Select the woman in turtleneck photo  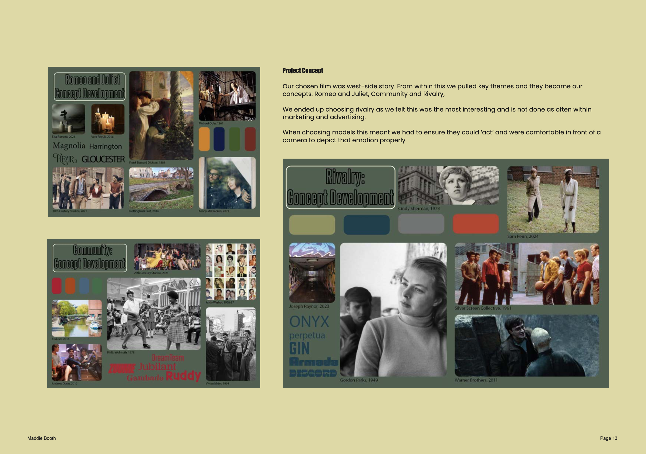pos(393,310)
